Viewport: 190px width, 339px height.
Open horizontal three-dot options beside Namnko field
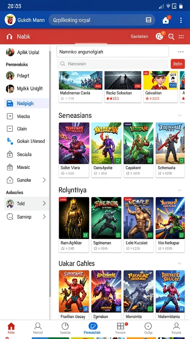pyautogui.click(x=181, y=52)
